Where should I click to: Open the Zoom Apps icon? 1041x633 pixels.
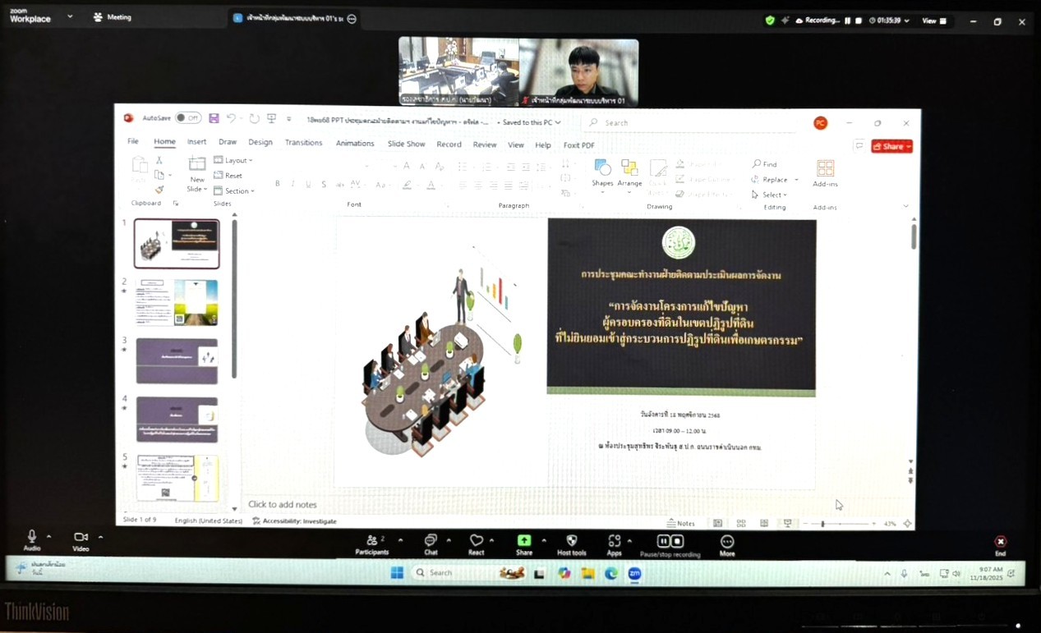[614, 541]
